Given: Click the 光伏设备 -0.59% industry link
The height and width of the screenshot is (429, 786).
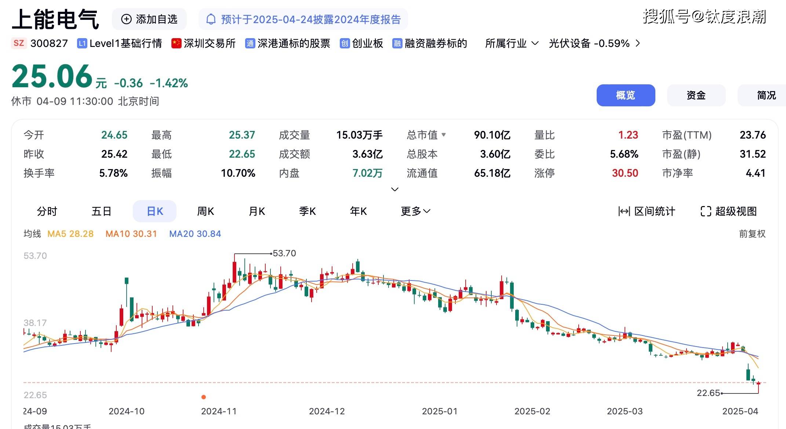Looking at the screenshot, I should pyautogui.click(x=594, y=43).
